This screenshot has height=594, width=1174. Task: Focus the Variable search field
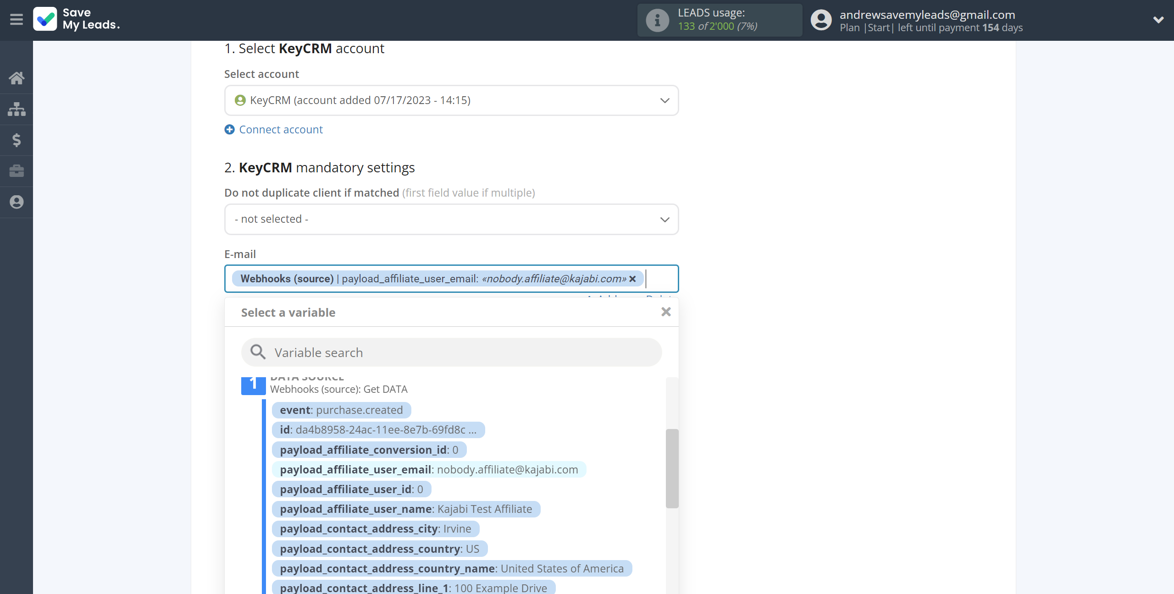point(451,352)
